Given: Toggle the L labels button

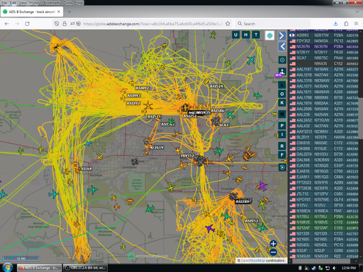Looking at the screenshot, I should click(282, 85).
